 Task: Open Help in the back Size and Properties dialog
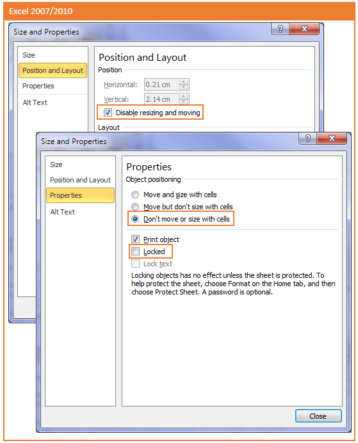[281, 29]
